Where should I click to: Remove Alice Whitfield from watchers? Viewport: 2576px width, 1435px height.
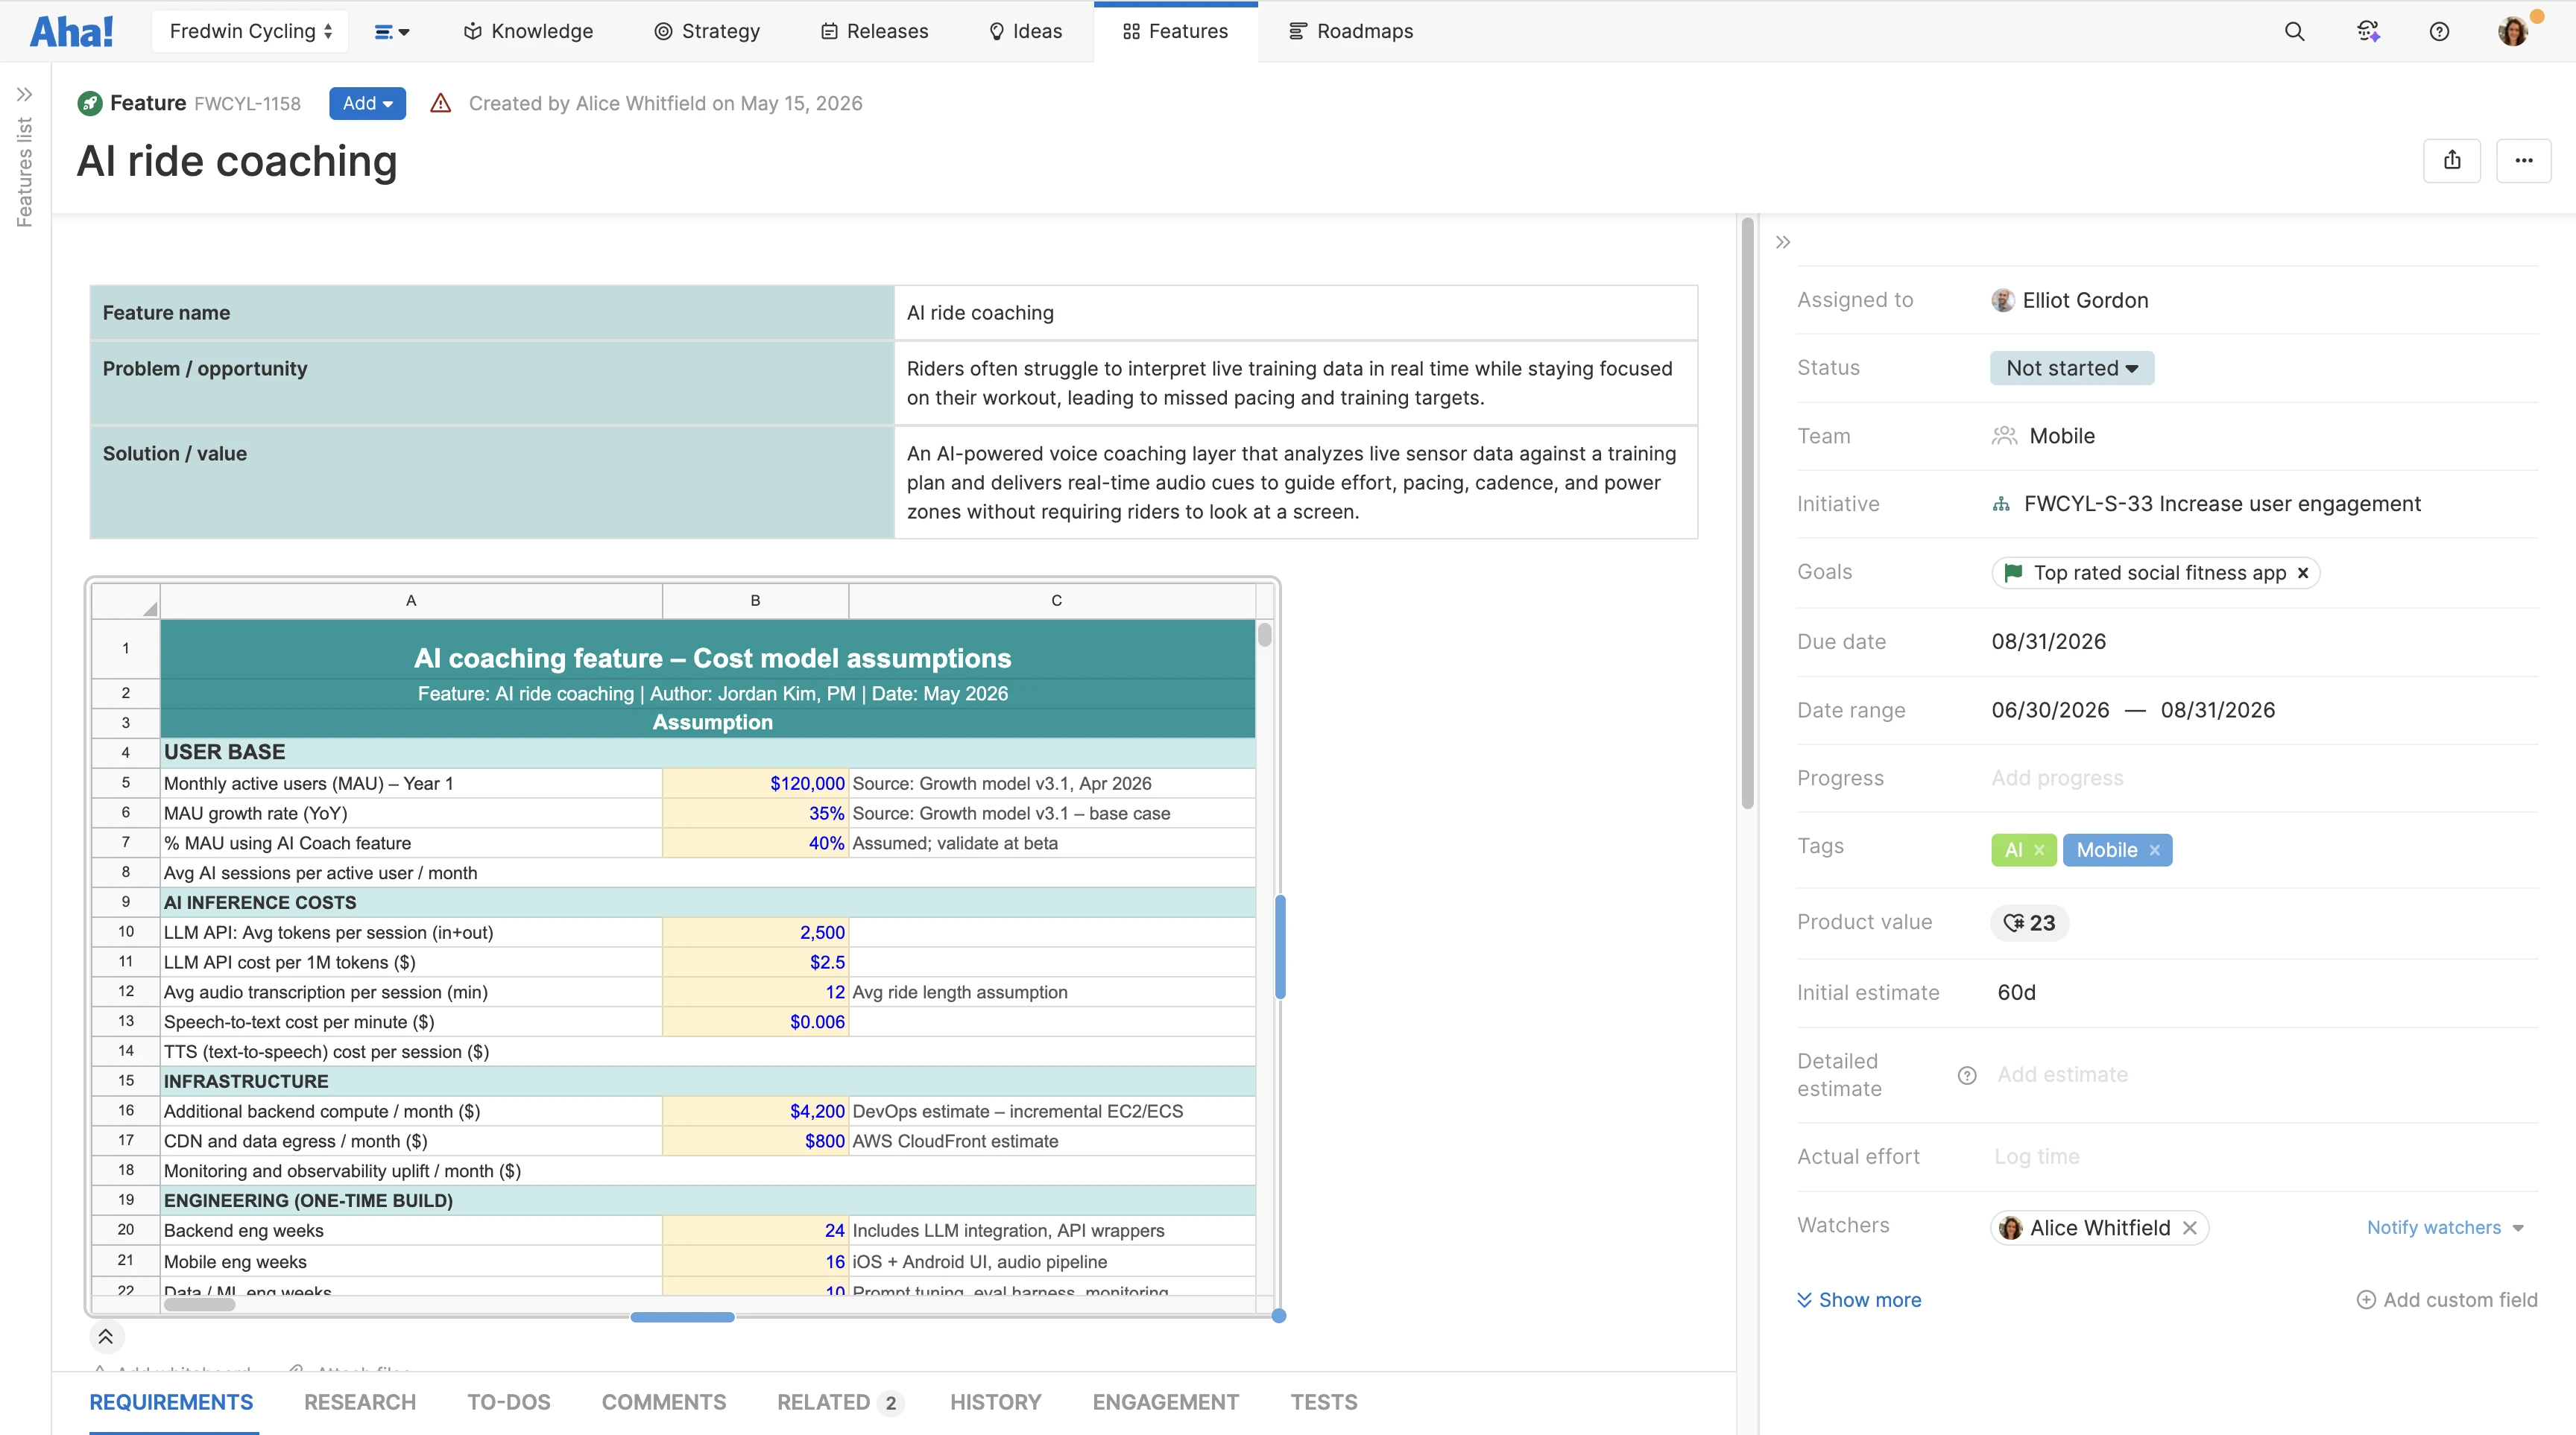click(x=2190, y=1227)
